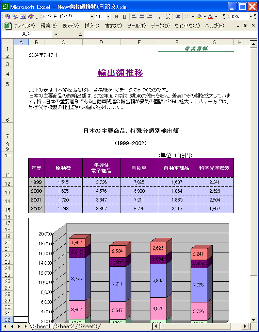Viewport: 259px width, 332px height.
Task: Click the indent toolbar icon
Action: pyautogui.click(x=178, y=17)
